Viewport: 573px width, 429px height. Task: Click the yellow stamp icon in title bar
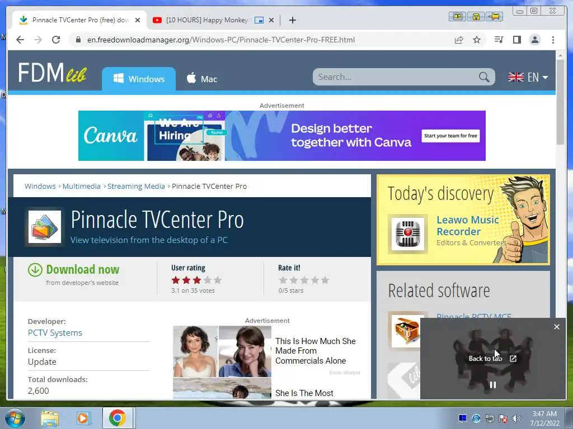(476, 16)
